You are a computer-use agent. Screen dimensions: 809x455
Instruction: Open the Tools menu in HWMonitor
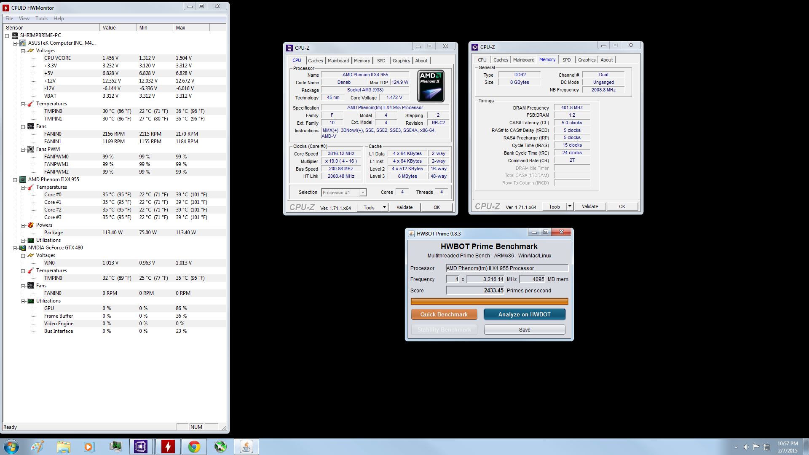pyautogui.click(x=41, y=19)
